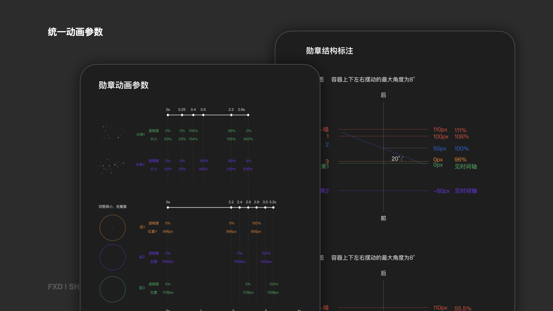Click the 勋章动画参数 card heading
This screenshot has height=311, width=553.
[124, 85]
